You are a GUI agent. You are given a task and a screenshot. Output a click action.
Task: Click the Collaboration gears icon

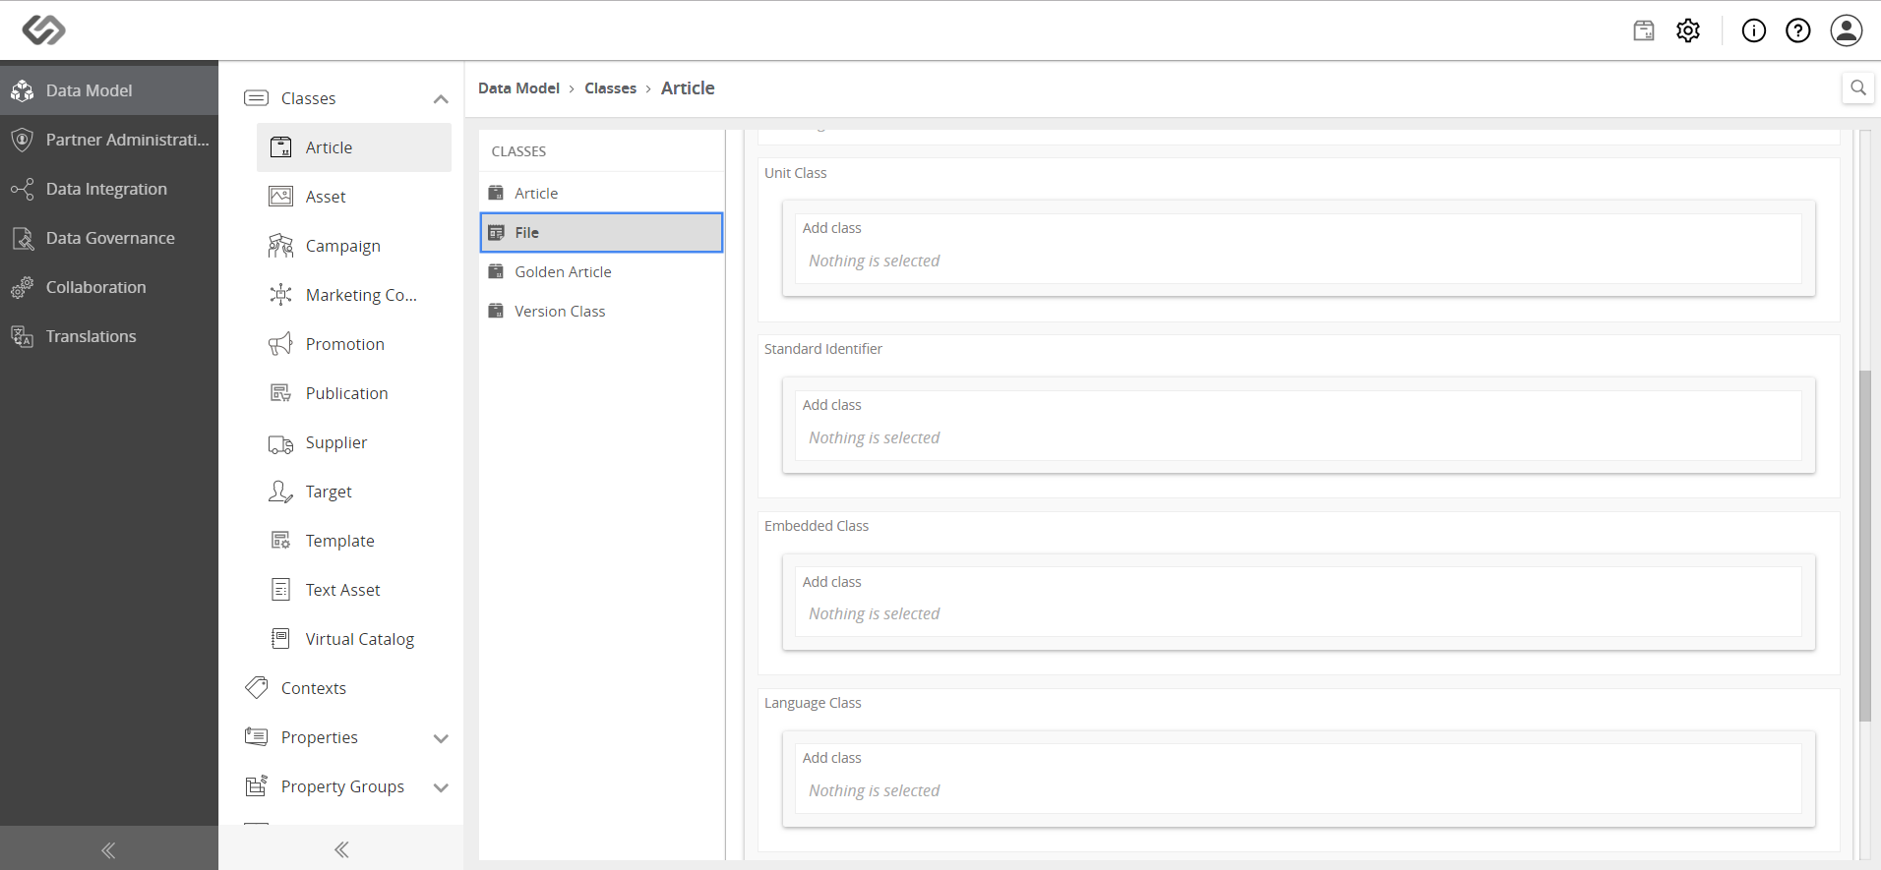click(23, 287)
